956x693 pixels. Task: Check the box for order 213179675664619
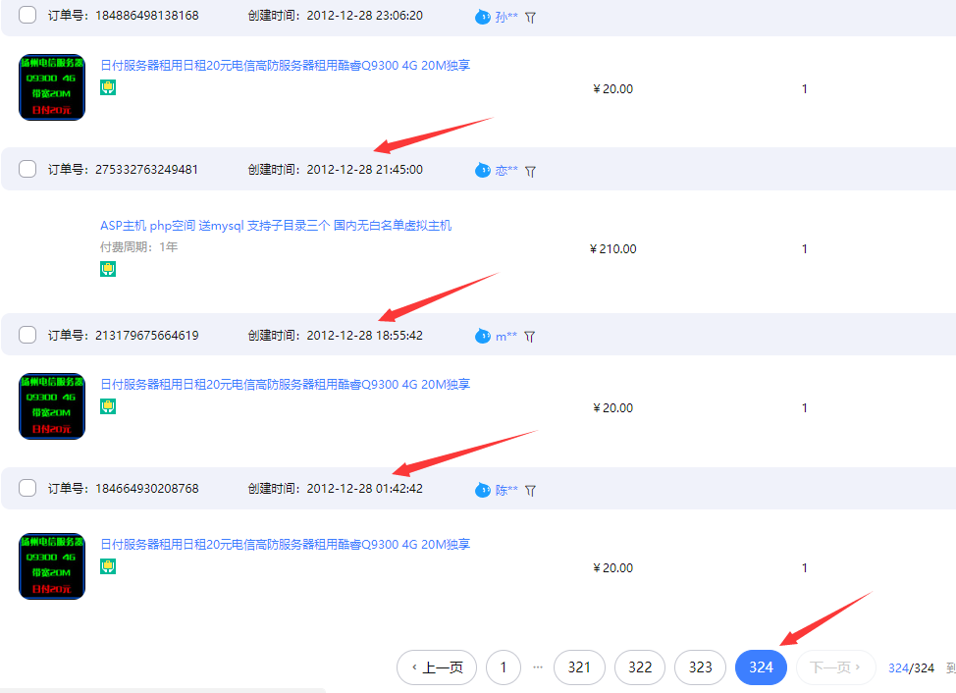pyautogui.click(x=27, y=335)
